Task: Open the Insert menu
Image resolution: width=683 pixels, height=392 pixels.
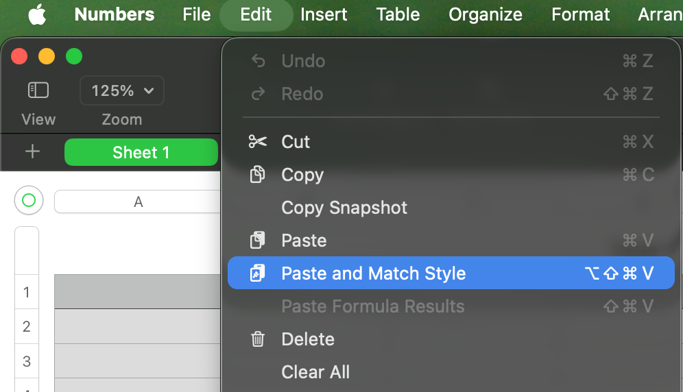Action: pyautogui.click(x=323, y=14)
